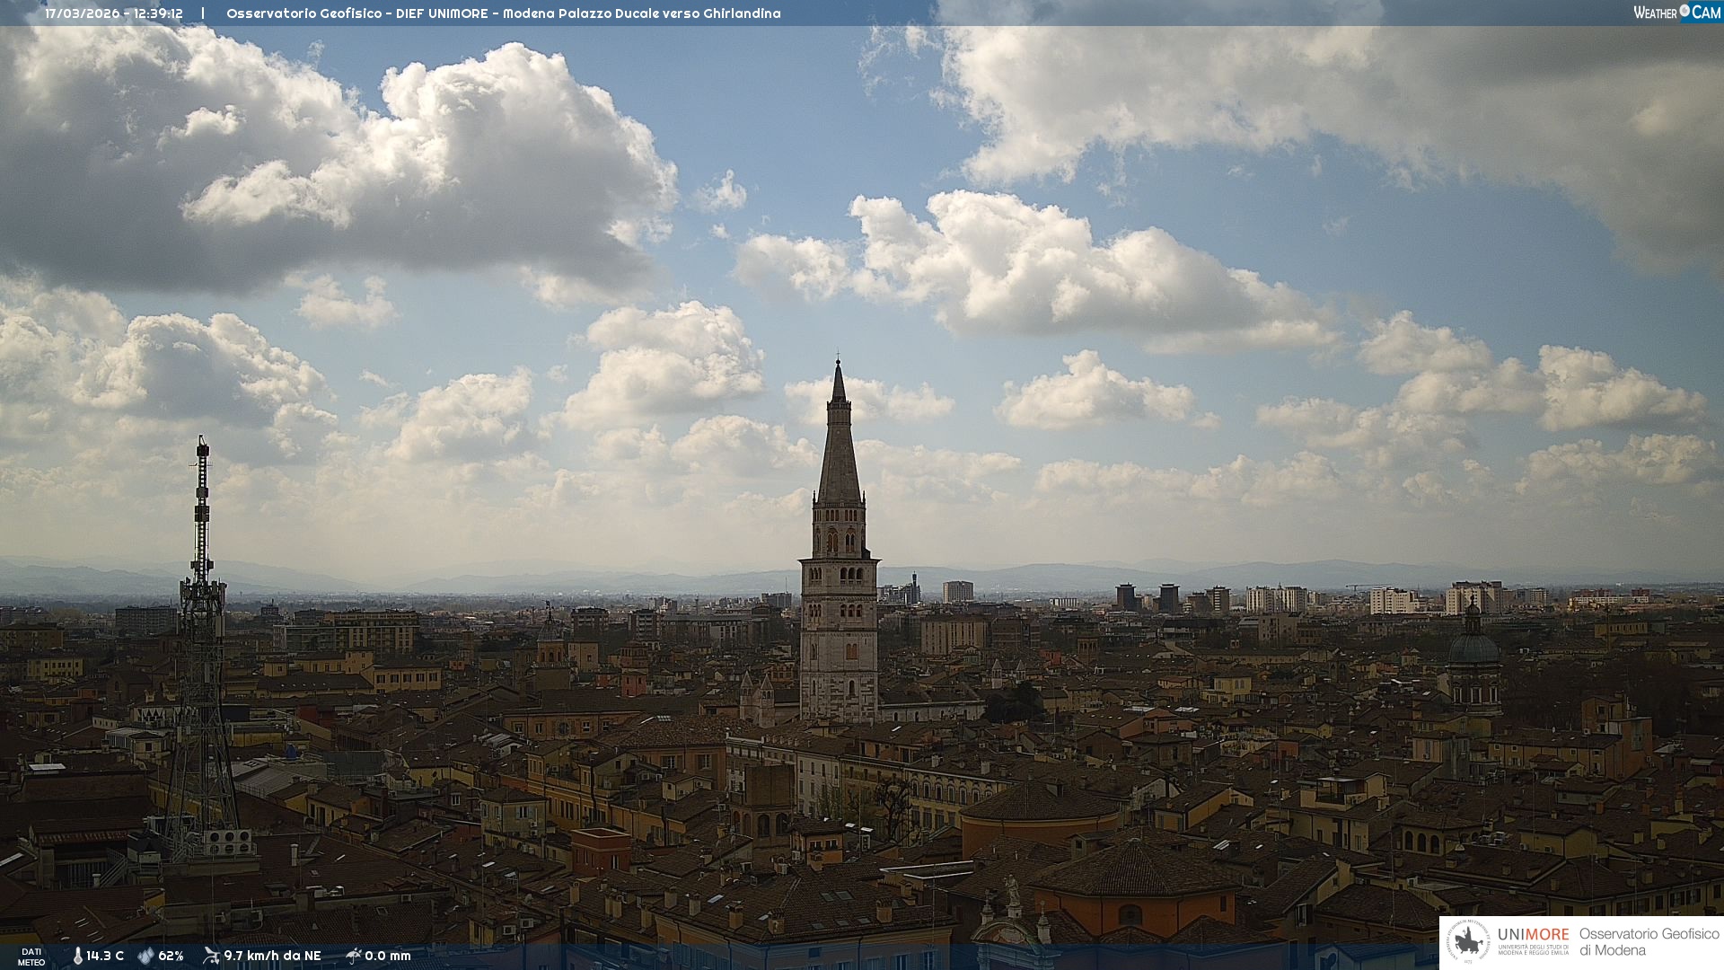Click the UNIMORE round seal emblem

pos(1469,942)
